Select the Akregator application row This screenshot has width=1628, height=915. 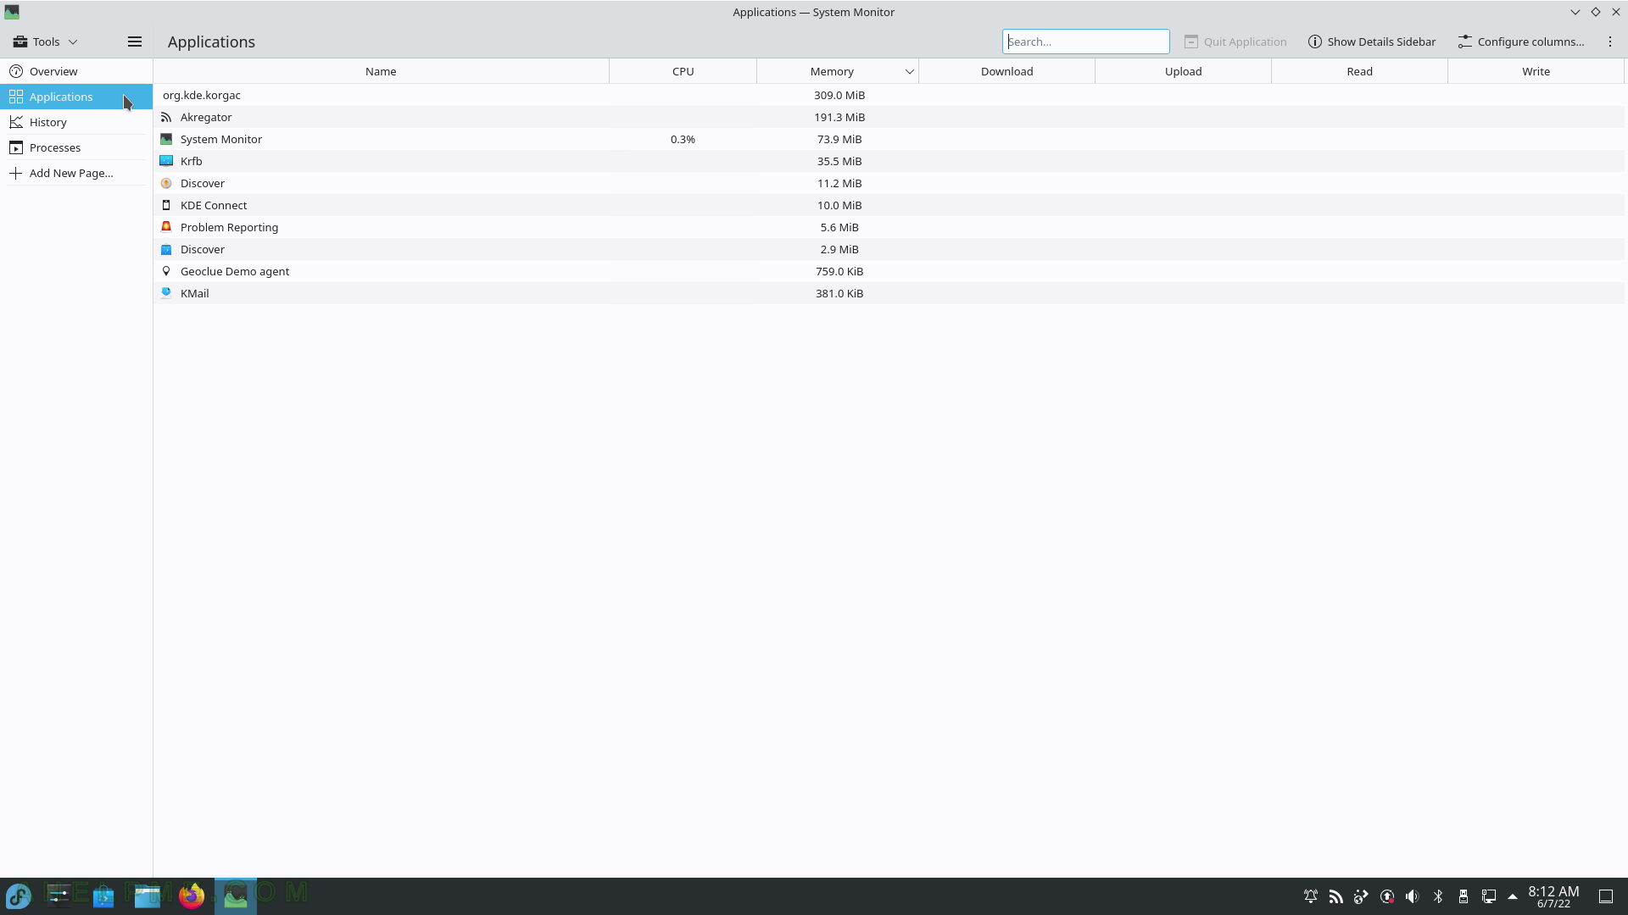click(x=889, y=117)
